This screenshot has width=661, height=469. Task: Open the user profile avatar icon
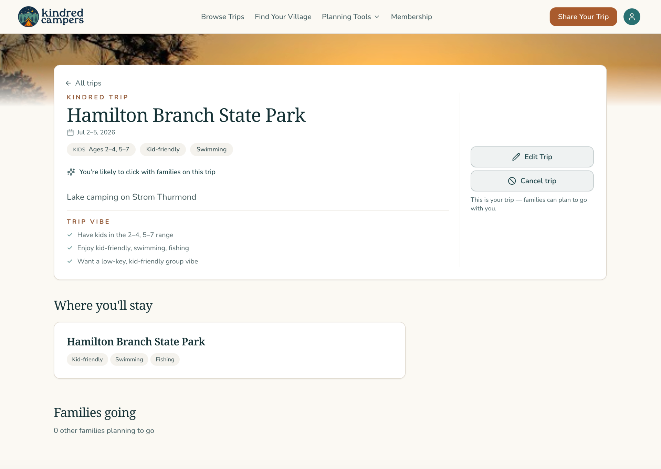[x=632, y=17]
